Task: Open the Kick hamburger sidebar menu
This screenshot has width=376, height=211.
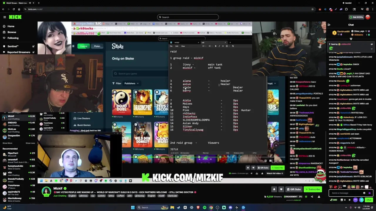Action: 4,17
